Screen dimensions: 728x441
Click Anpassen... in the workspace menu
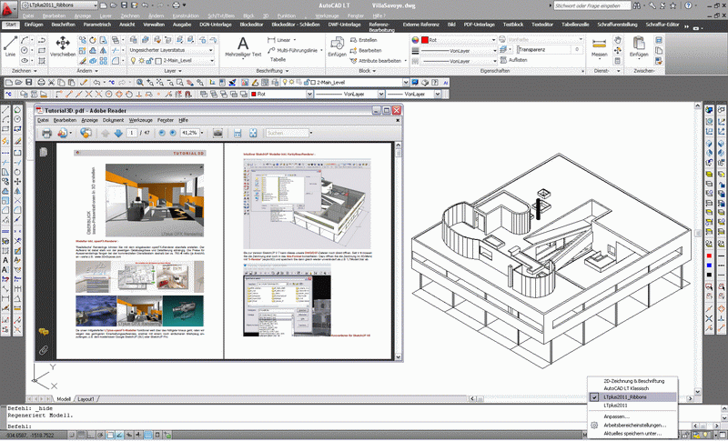617,416
